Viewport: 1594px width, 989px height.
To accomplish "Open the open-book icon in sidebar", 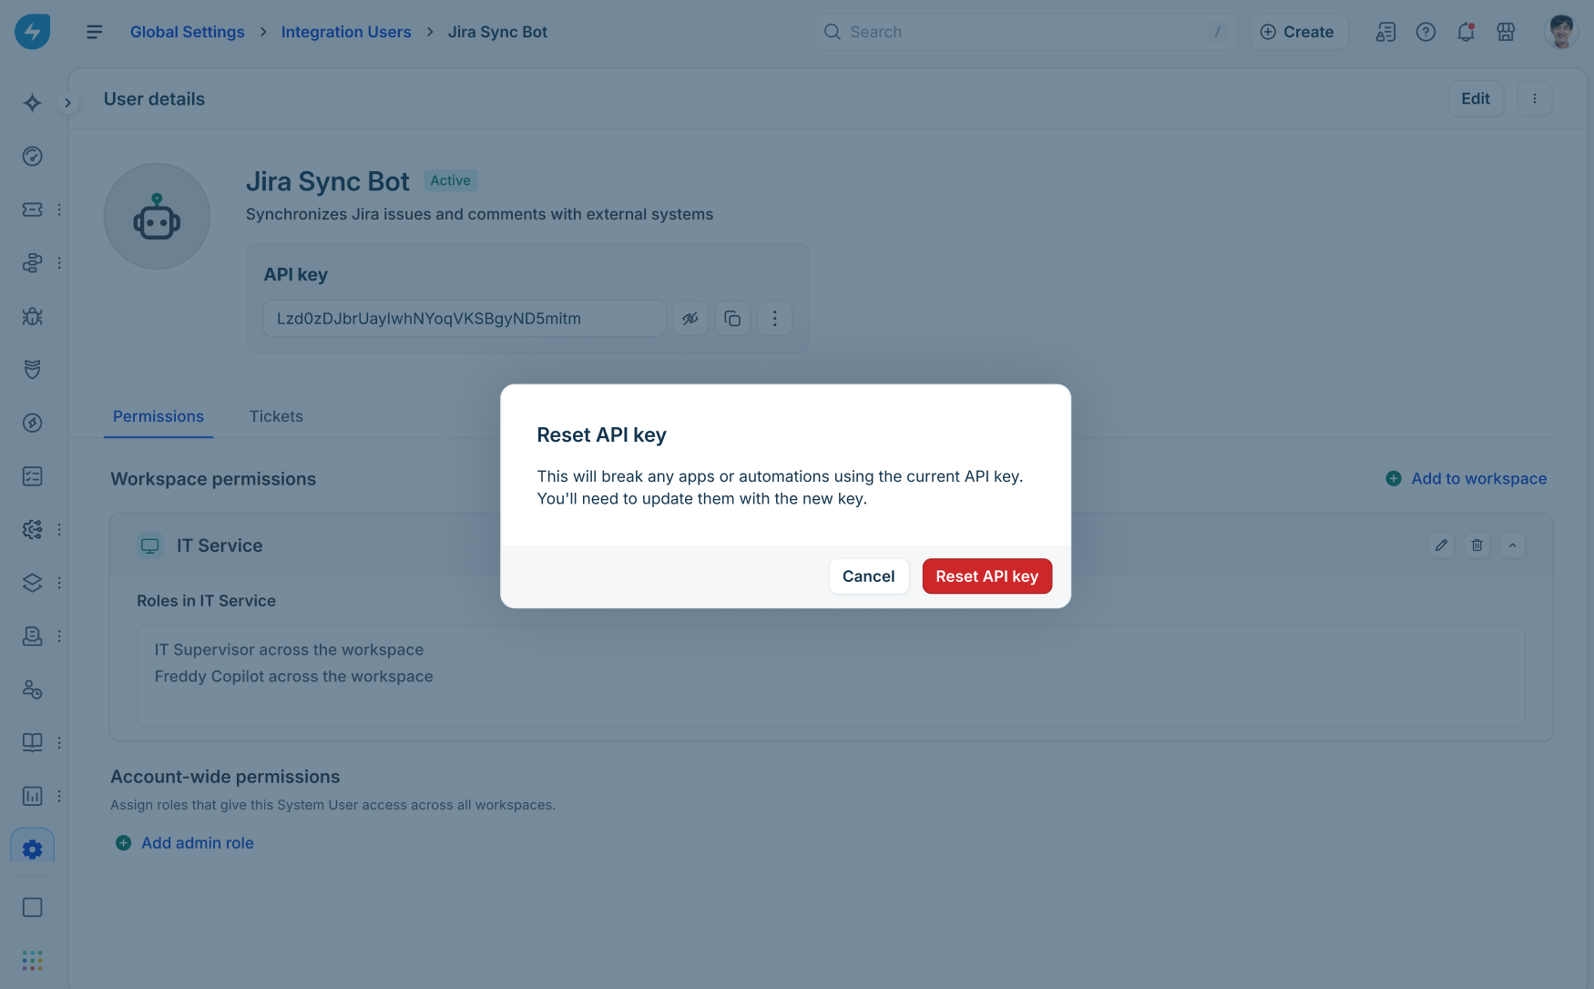I will click(x=33, y=743).
